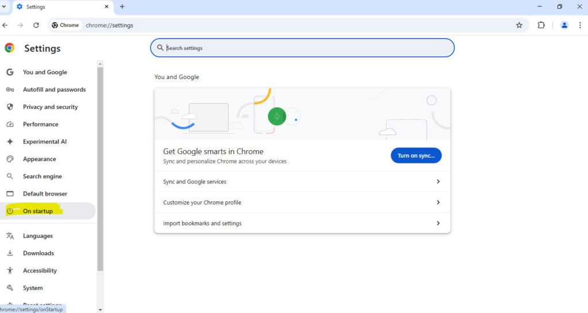Click the download arrow icon
The image size is (588, 313).
click(10, 253)
